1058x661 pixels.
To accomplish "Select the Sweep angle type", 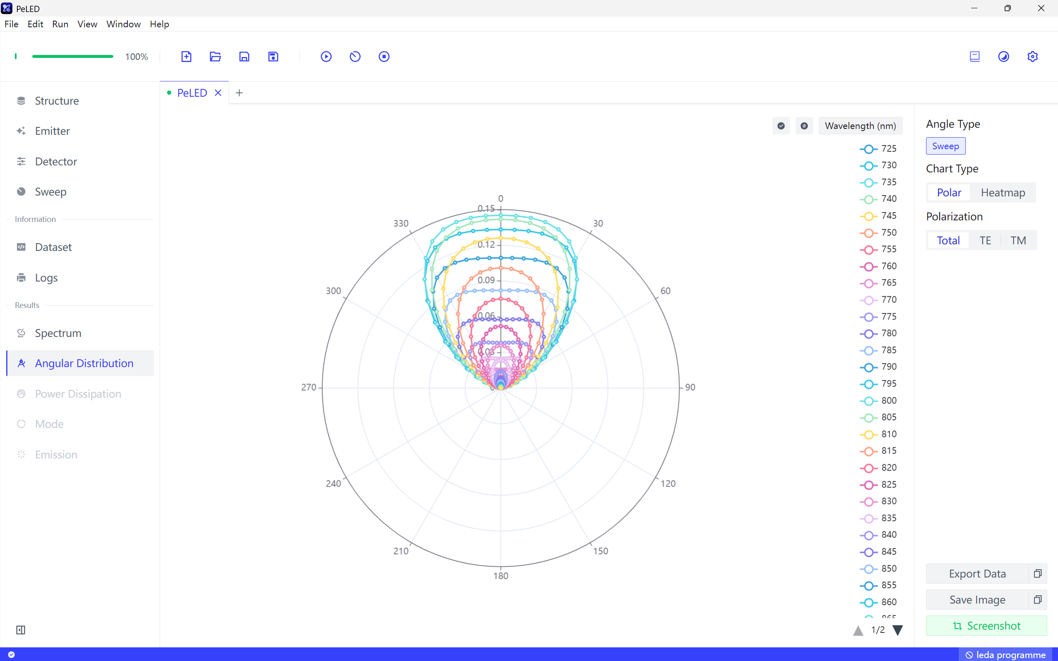I will [945, 146].
